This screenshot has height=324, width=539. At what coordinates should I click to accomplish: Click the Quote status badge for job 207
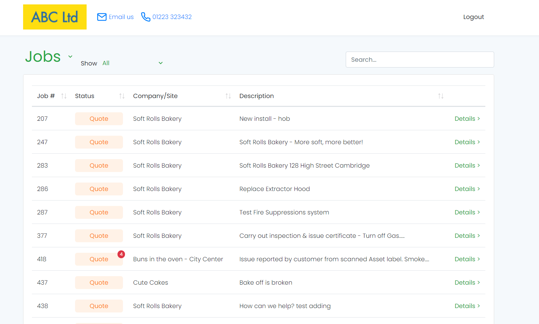99,119
